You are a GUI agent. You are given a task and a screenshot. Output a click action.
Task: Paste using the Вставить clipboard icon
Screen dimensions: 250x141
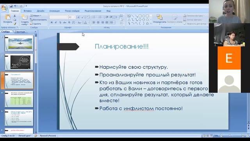pyautogui.click(x=8, y=17)
